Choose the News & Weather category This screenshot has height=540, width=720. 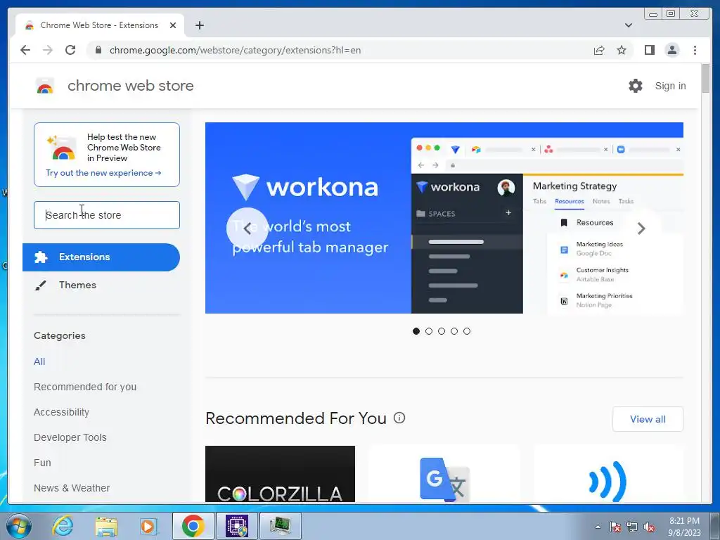(x=72, y=488)
